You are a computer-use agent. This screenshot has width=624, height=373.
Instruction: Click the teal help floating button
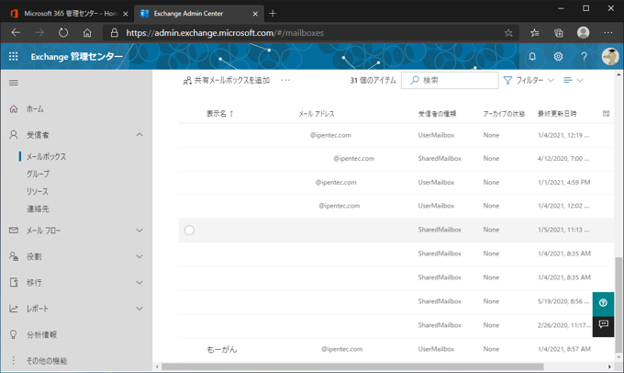coord(603,302)
